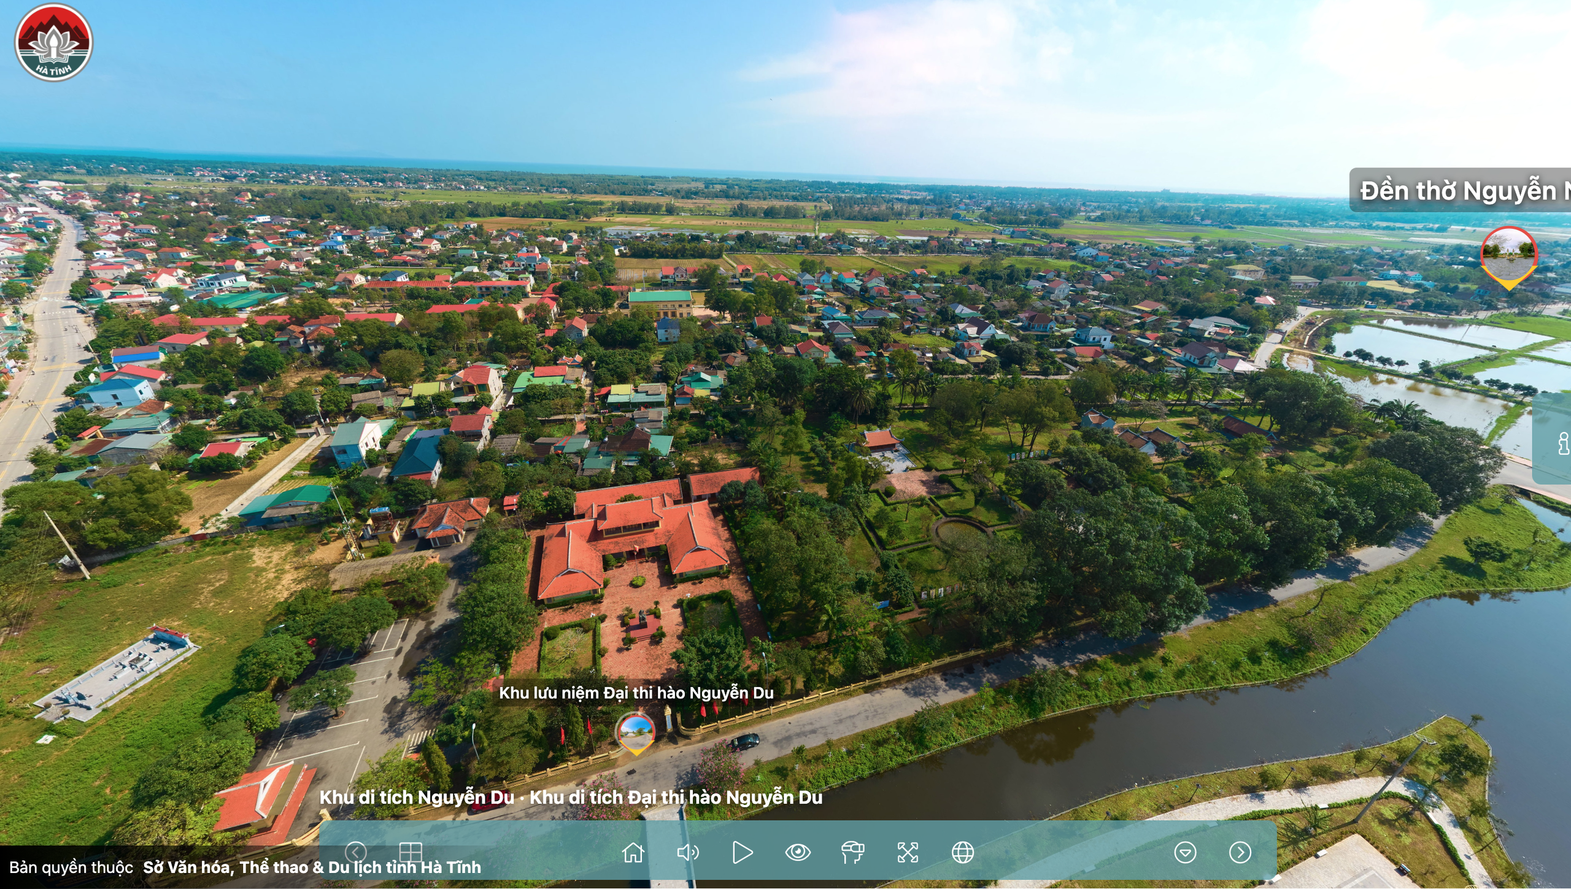The height and width of the screenshot is (889, 1571).
Task: Enter fullscreen with the expand arrows icon
Action: [x=908, y=852]
